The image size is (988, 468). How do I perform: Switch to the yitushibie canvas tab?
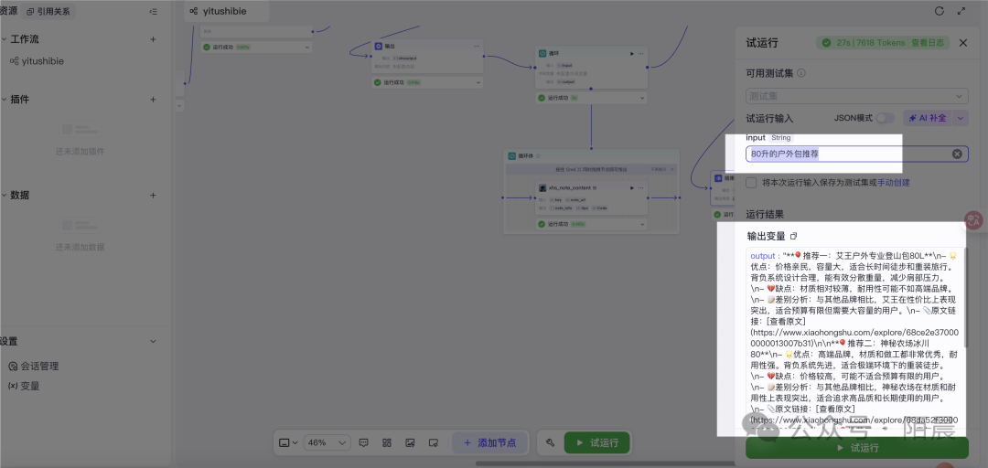pos(227,11)
